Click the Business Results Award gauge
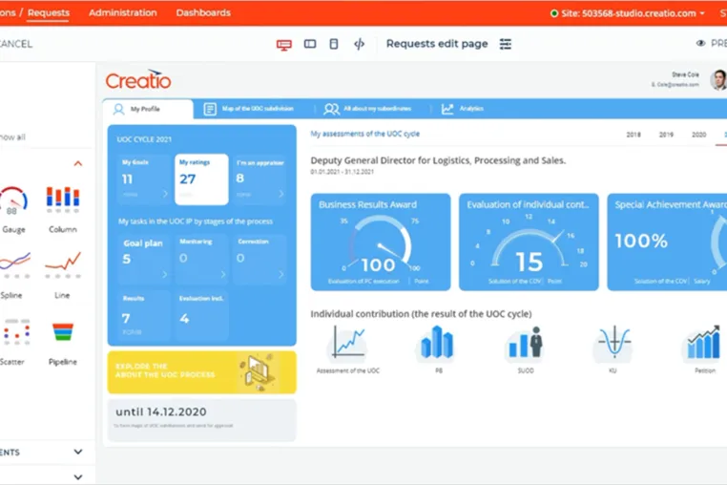Screen dimensions: 727x485 point(380,242)
